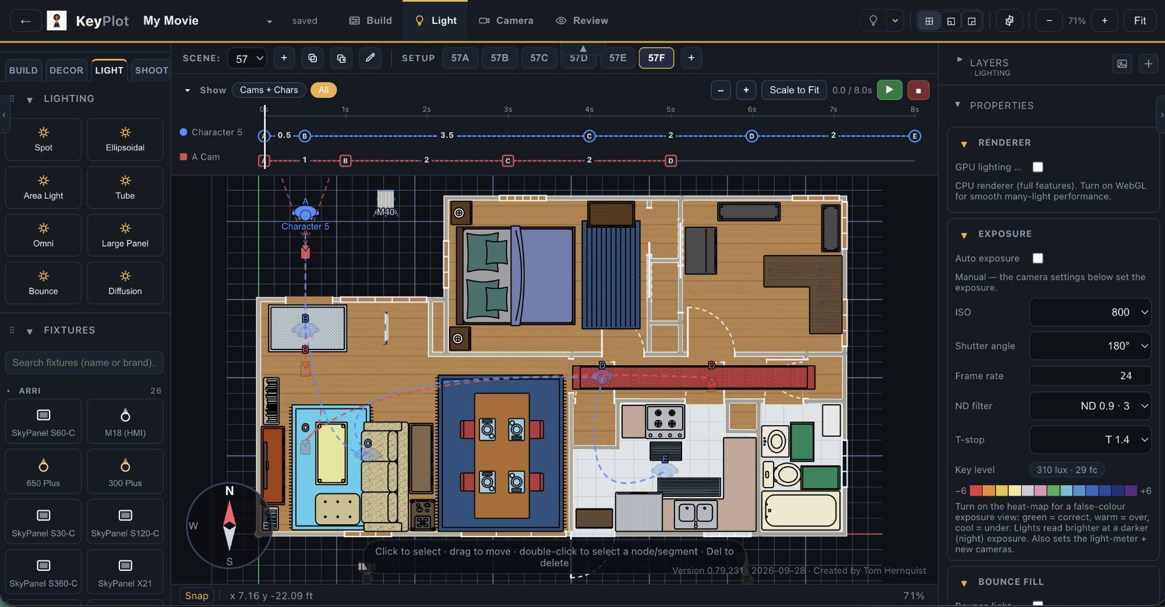Click the Scale to Fit button
Screen dimensions: 1165x607
[794, 90]
